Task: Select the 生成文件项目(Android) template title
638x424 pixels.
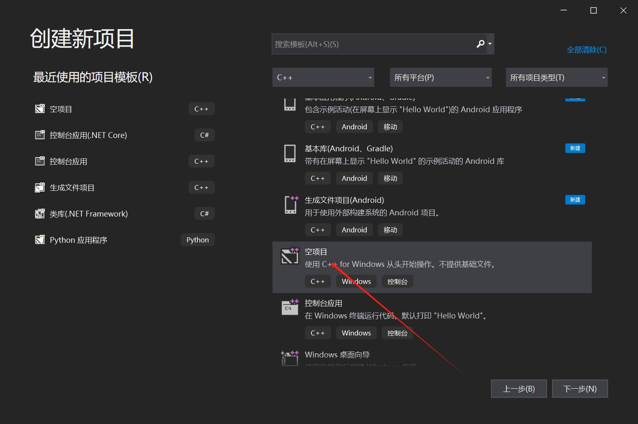Action: [344, 200]
